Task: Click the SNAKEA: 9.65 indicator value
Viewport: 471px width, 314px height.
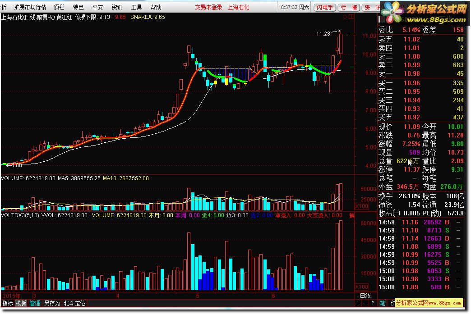Action: coord(148,17)
